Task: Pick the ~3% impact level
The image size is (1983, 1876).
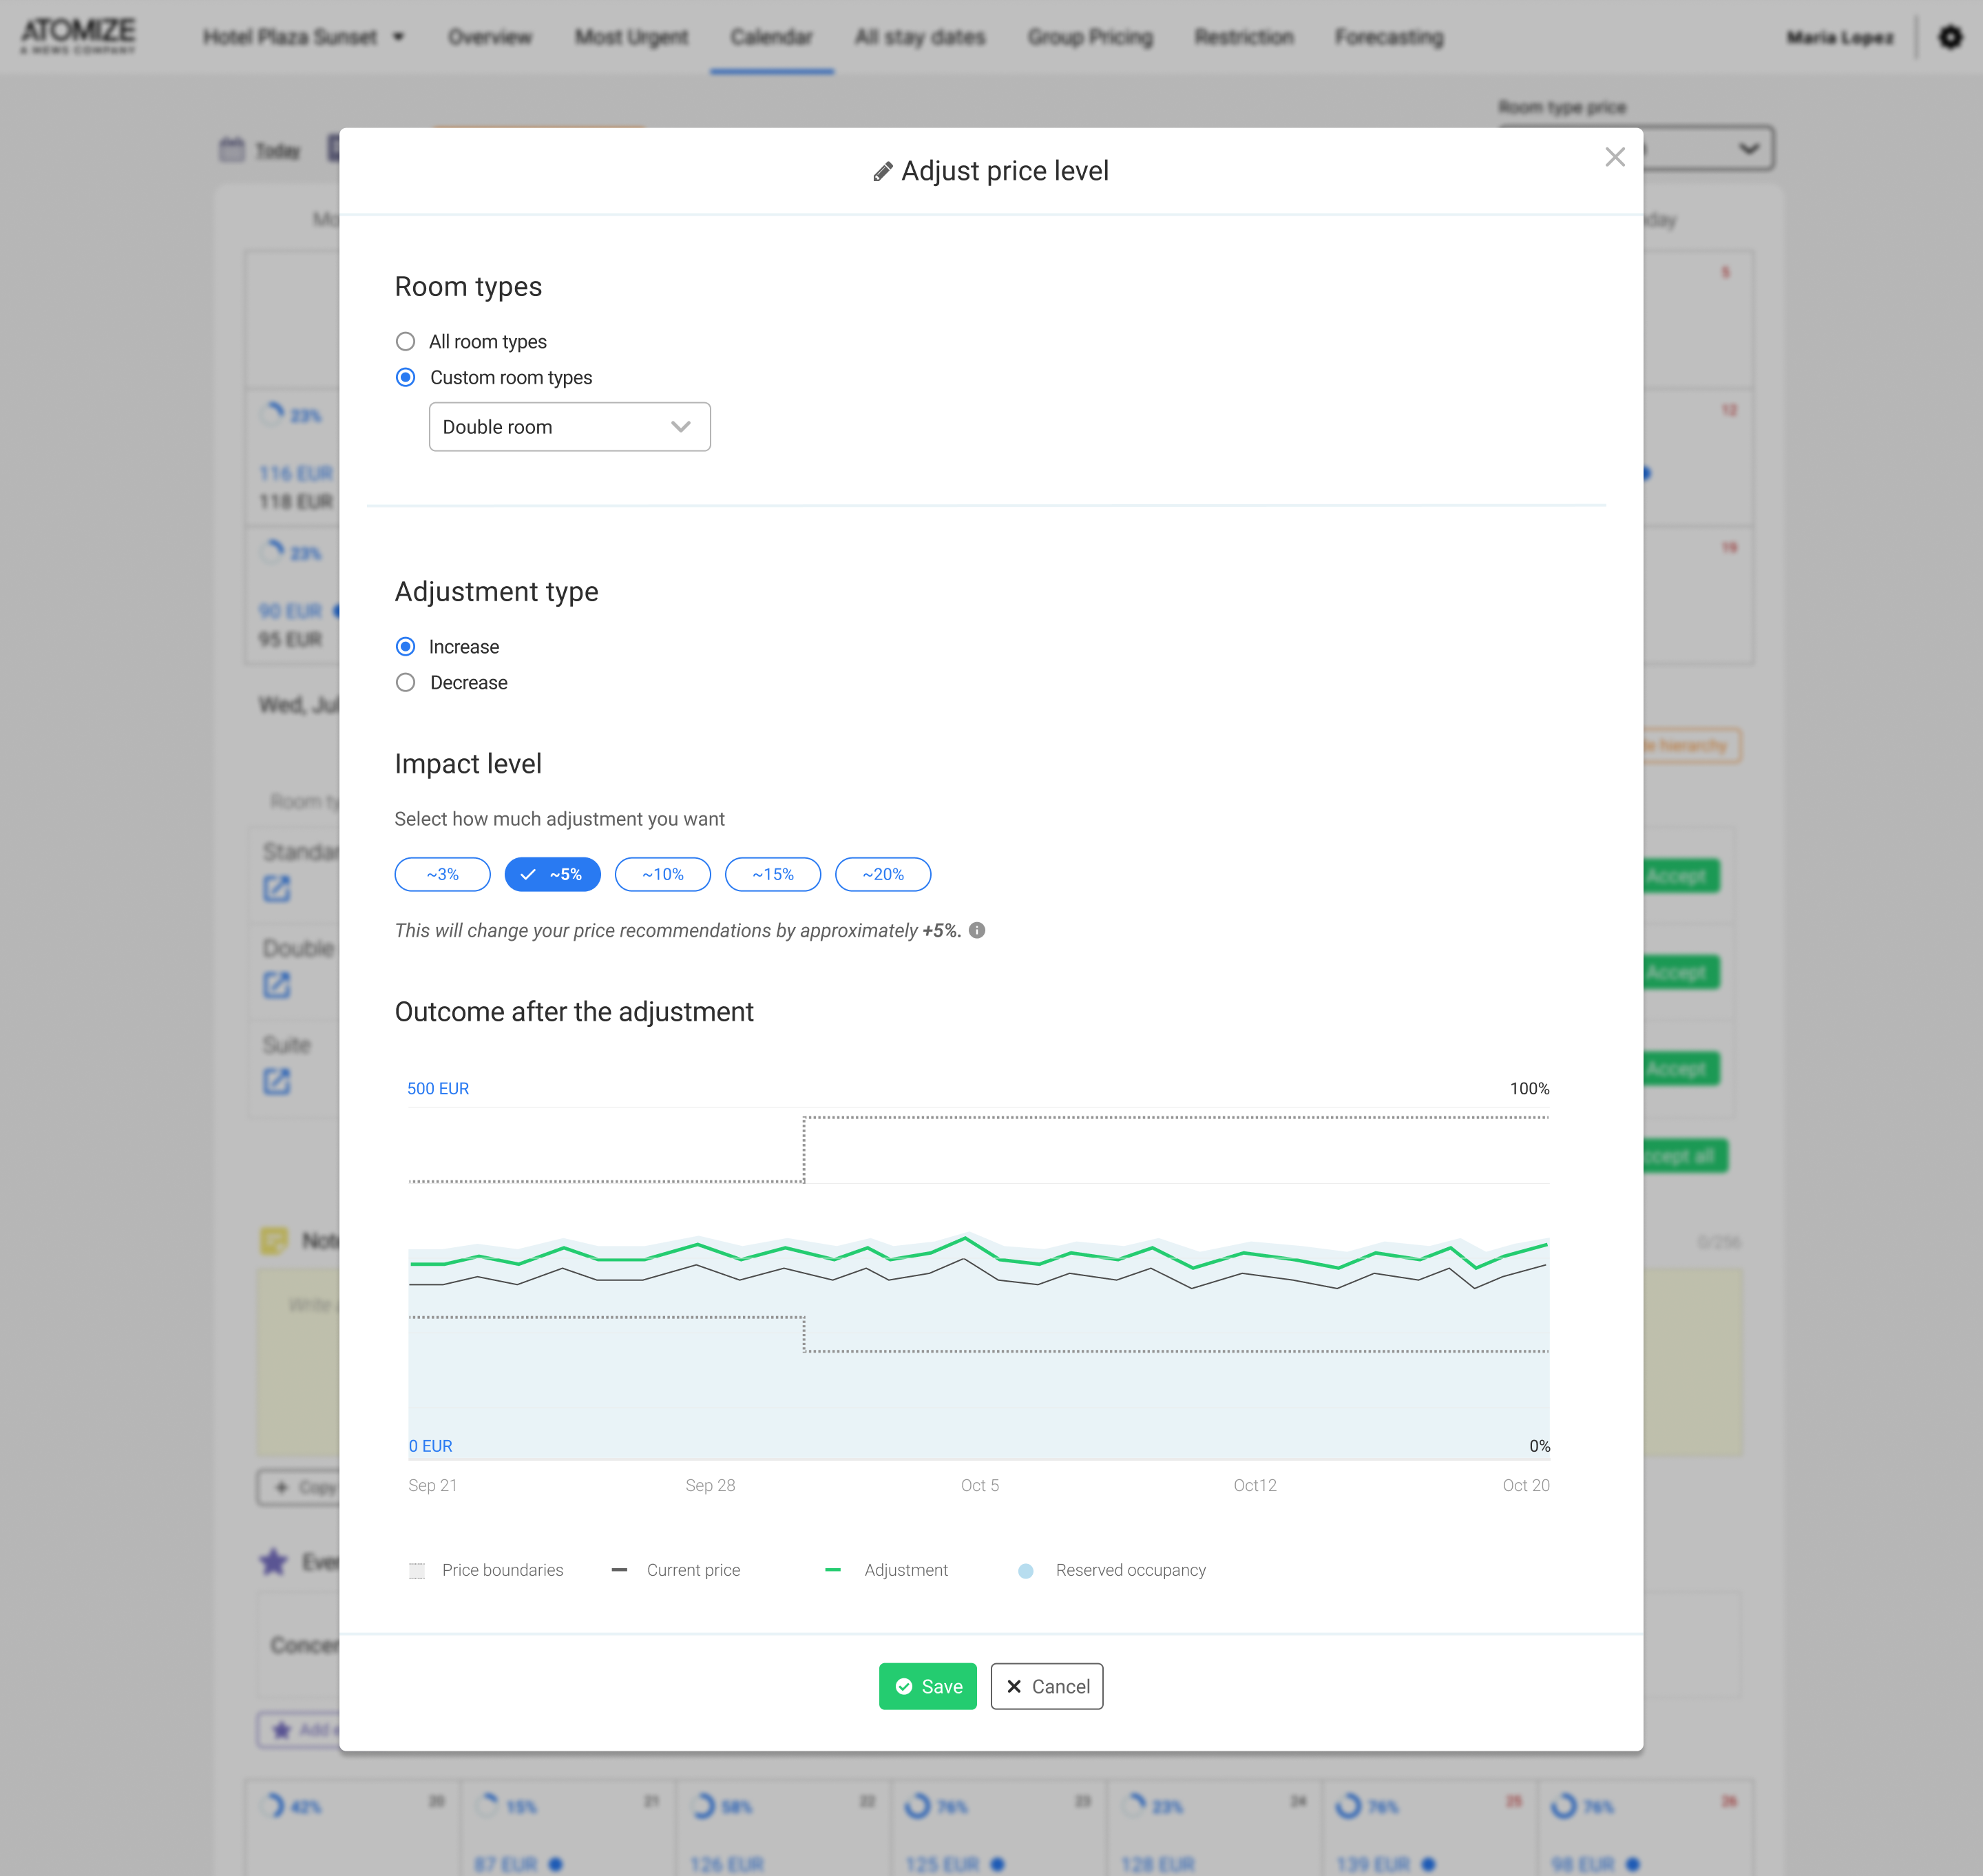Action: click(442, 874)
